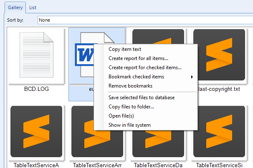Switch to the Gallery tab
This screenshot has width=253, height=168.
15,7
